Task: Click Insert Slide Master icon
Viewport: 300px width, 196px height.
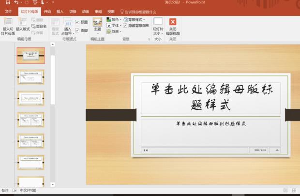Action: tap(8, 22)
